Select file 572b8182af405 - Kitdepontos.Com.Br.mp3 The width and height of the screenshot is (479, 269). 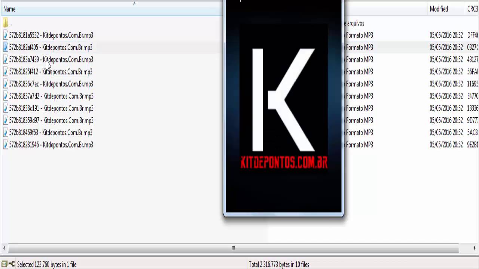(x=51, y=47)
